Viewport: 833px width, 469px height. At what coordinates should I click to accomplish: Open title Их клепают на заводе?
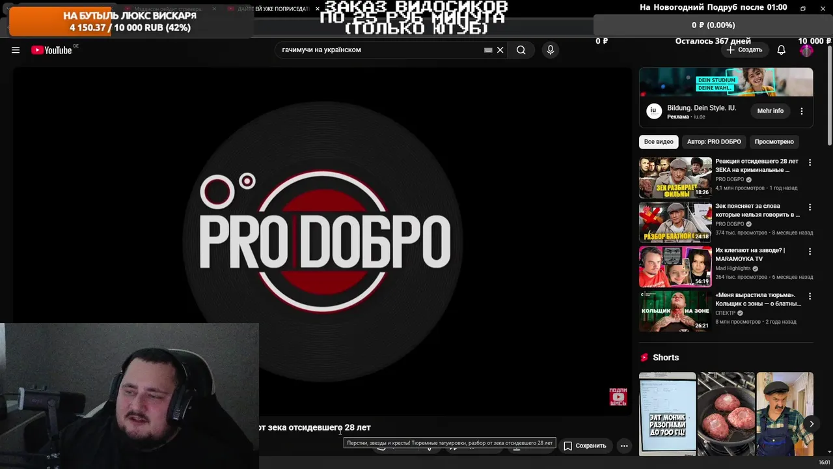tap(750, 254)
